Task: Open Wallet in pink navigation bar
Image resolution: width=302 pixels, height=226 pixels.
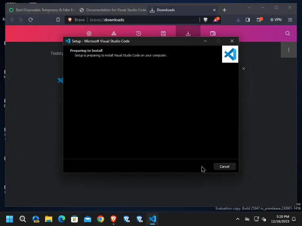Action: pyautogui.click(x=213, y=34)
